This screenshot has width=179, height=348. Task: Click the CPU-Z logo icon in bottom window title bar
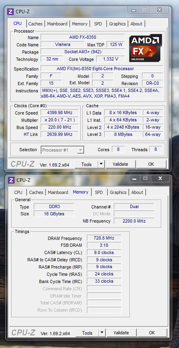tap(11, 180)
